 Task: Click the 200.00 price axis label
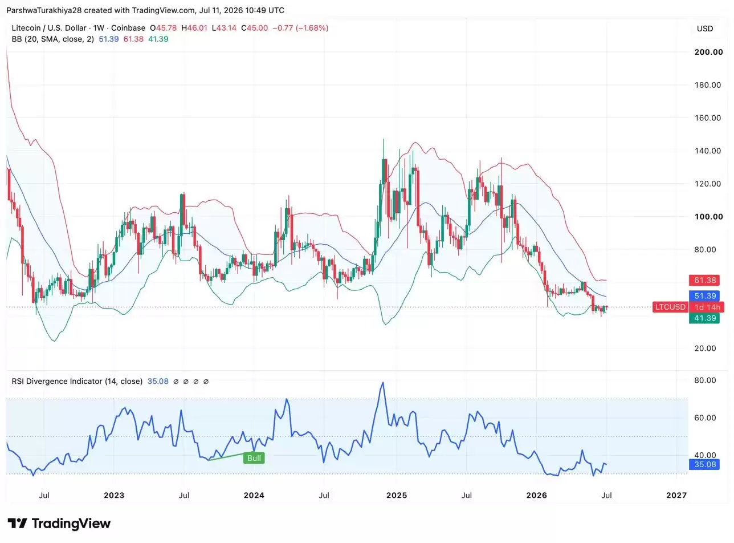pyautogui.click(x=708, y=52)
